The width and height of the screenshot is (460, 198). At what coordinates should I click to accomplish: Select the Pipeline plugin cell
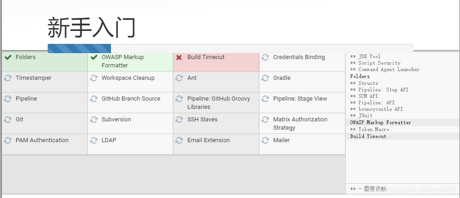click(44, 102)
